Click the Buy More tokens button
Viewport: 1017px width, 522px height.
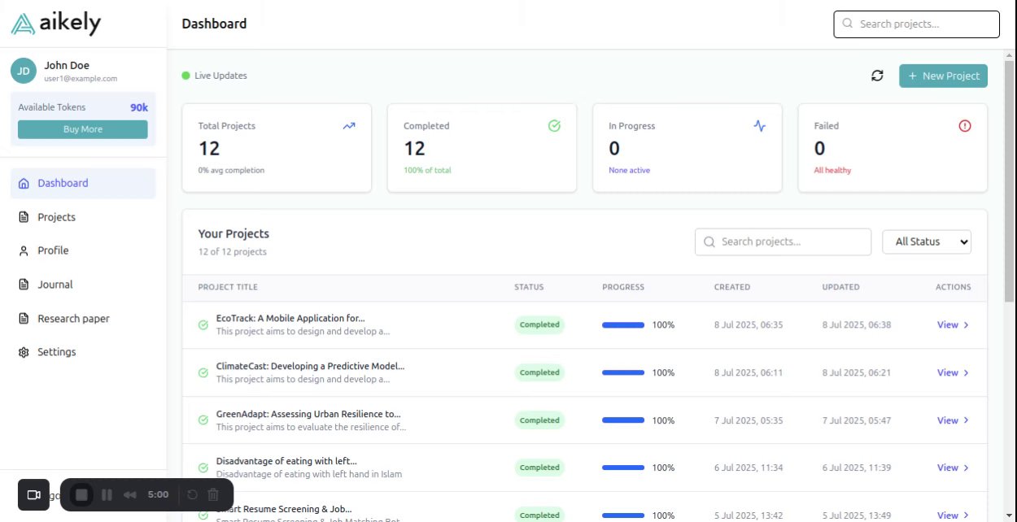(83, 129)
